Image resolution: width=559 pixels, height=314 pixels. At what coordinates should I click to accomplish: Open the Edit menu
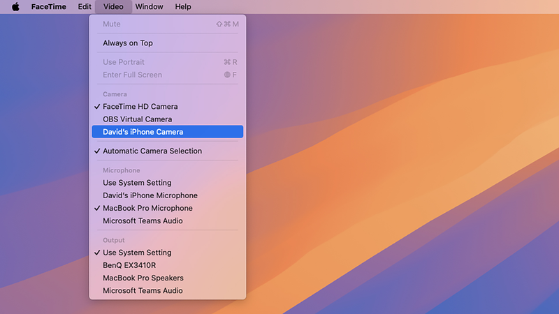pos(85,7)
